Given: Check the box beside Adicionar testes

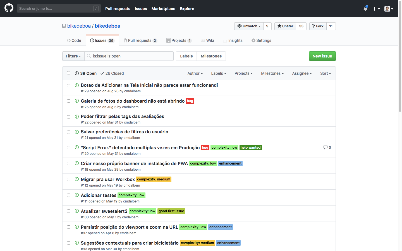Looking at the screenshot, I should coord(69,195).
